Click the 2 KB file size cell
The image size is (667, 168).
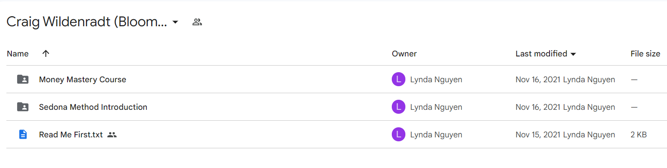coord(639,135)
